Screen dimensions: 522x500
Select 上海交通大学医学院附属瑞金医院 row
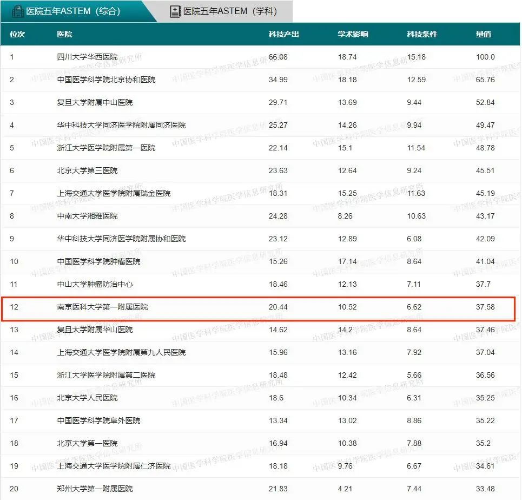pyautogui.click(x=260, y=193)
